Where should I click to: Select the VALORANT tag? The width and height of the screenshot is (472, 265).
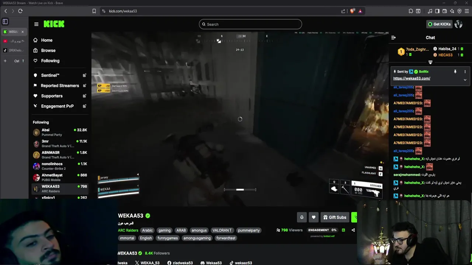tap(222, 230)
